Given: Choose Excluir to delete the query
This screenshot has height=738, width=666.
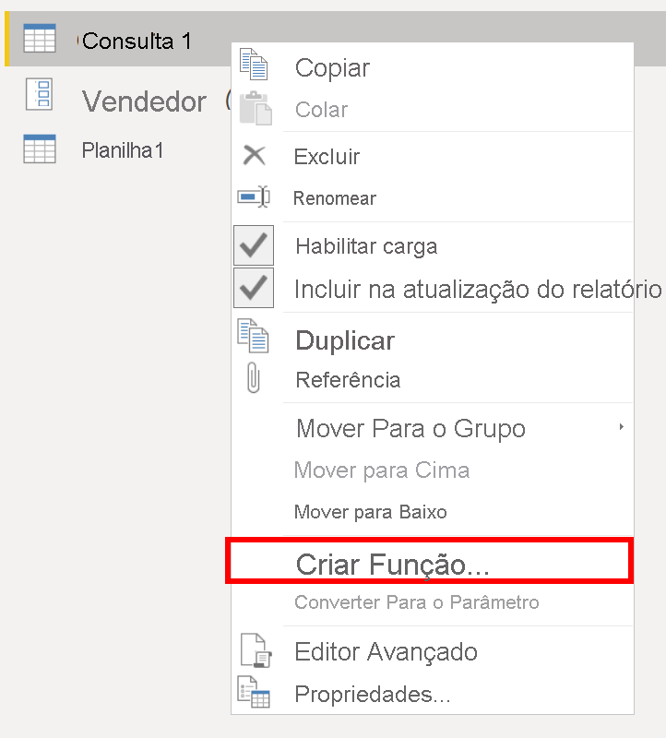Looking at the screenshot, I should click(327, 157).
